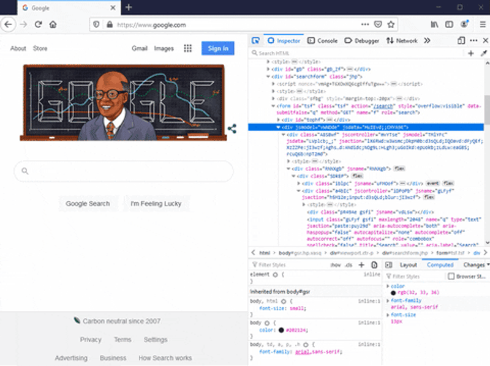Open the Firefox account icon
The height and width of the screenshot is (366, 490).
(x=464, y=24)
